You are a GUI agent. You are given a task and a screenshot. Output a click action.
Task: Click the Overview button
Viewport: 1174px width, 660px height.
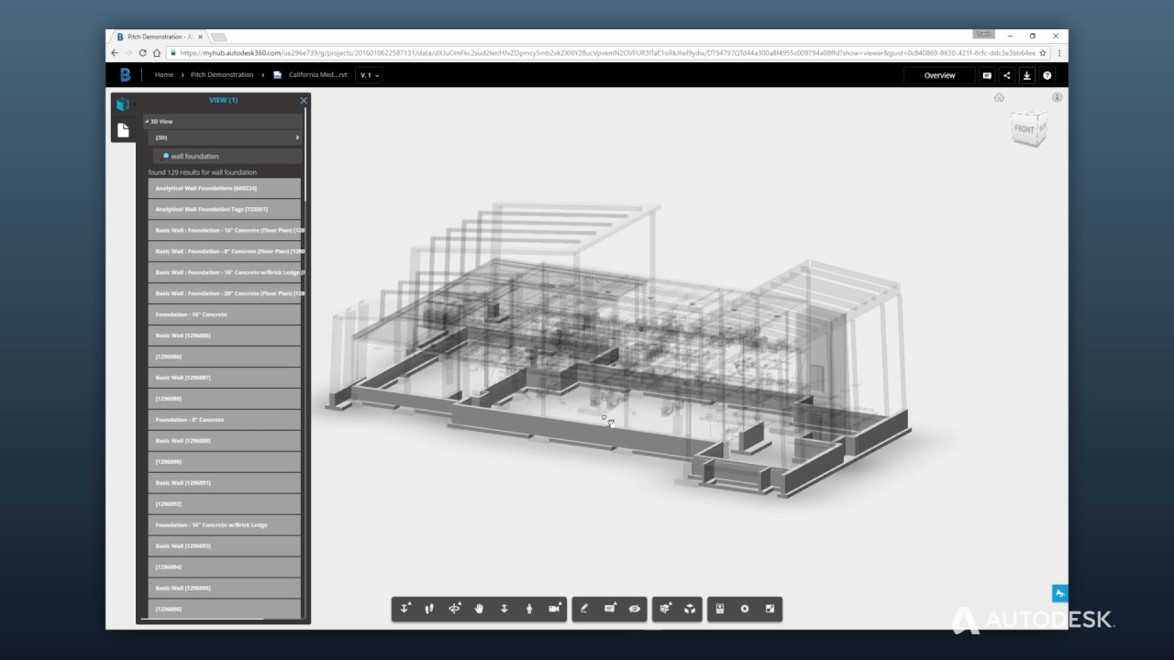pyautogui.click(x=939, y=75)
